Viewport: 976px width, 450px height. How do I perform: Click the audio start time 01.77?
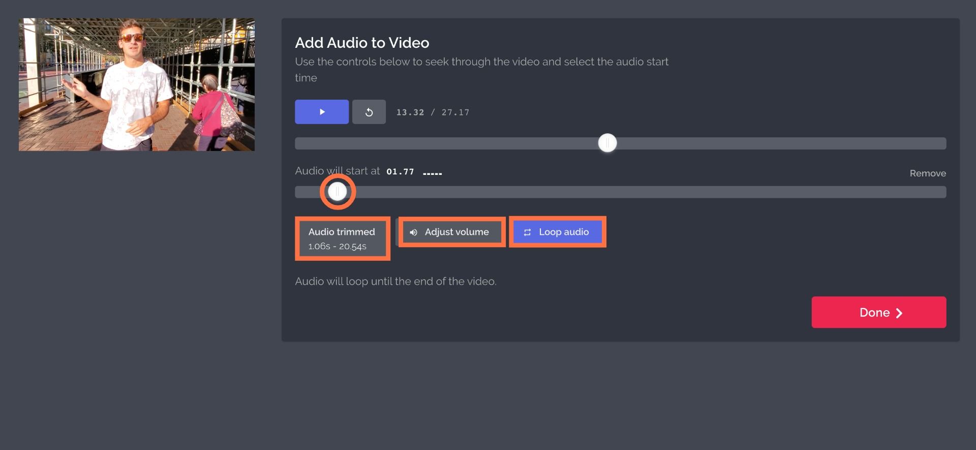[400, 172]
